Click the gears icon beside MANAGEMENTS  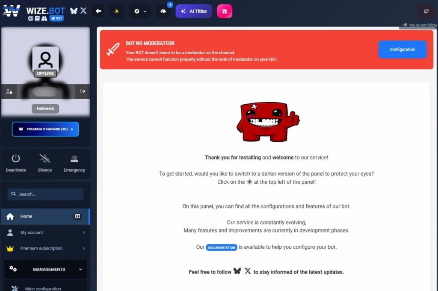click(13, 269)
